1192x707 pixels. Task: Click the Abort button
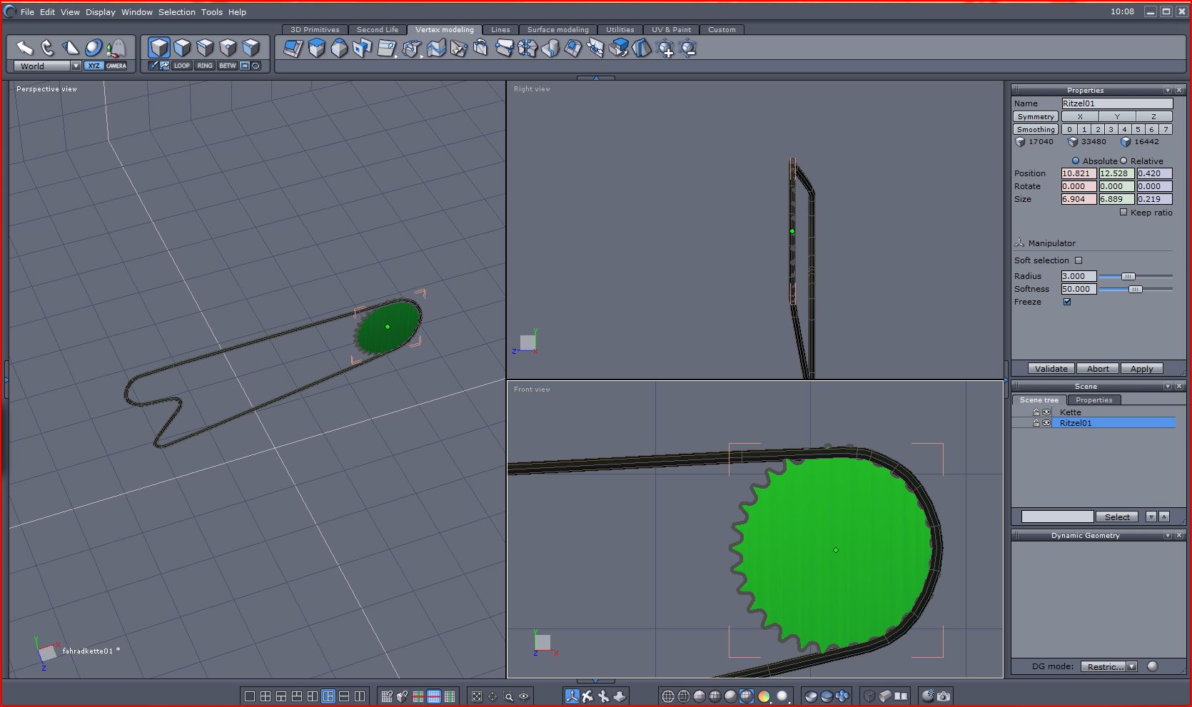pyautogui.click(x=1098, y=369)
